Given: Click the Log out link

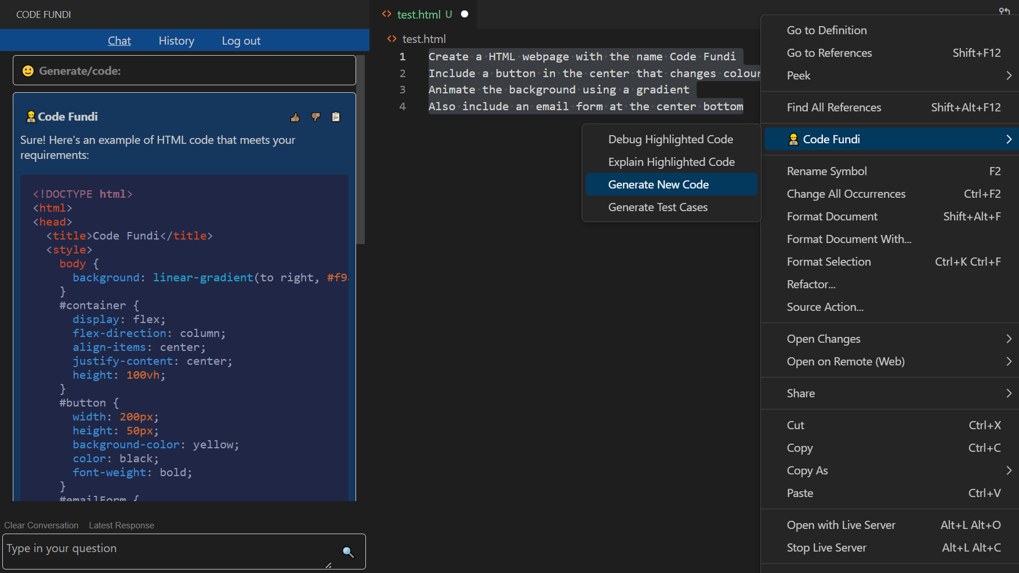Looking at the screenshot, I should (x=241, y=41).
